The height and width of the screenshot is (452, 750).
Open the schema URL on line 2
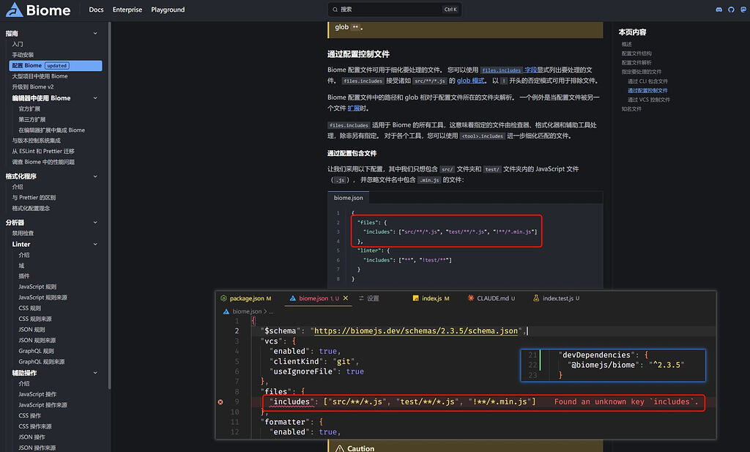(x=416, y=330)
